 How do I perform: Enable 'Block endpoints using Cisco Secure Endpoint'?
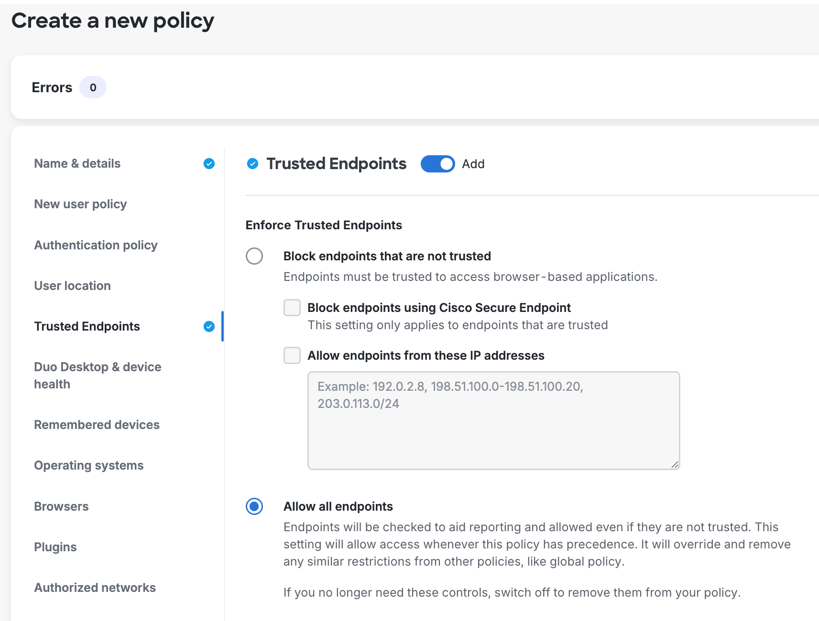point(292,308)
